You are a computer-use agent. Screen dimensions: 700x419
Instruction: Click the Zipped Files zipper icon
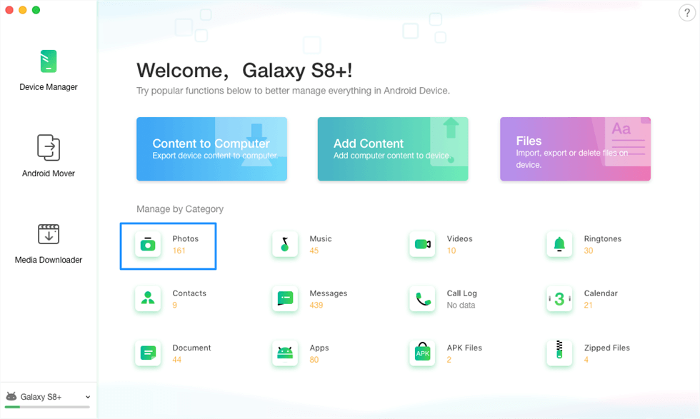pyautogui.click(x=559, y=353)
